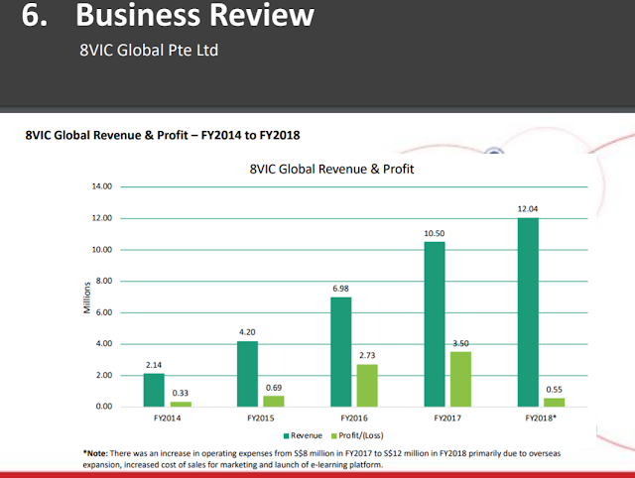Select the FY2018 profit bar
635x478 pixels.
[555, 403]
